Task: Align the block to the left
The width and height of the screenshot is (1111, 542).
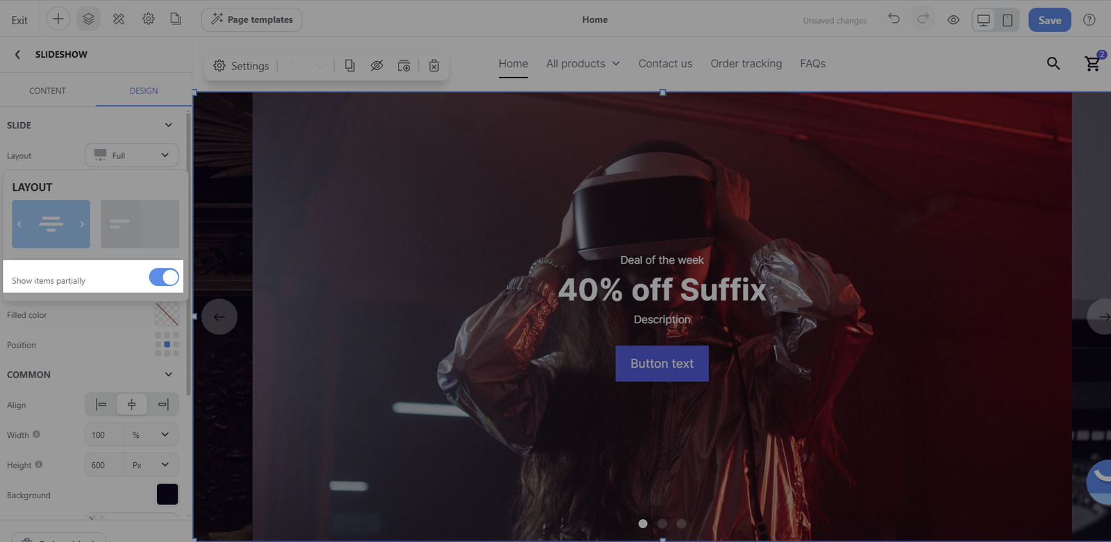Action: pos(101,405)
